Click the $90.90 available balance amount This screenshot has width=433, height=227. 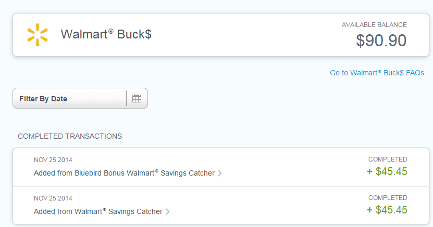[381, 41]
